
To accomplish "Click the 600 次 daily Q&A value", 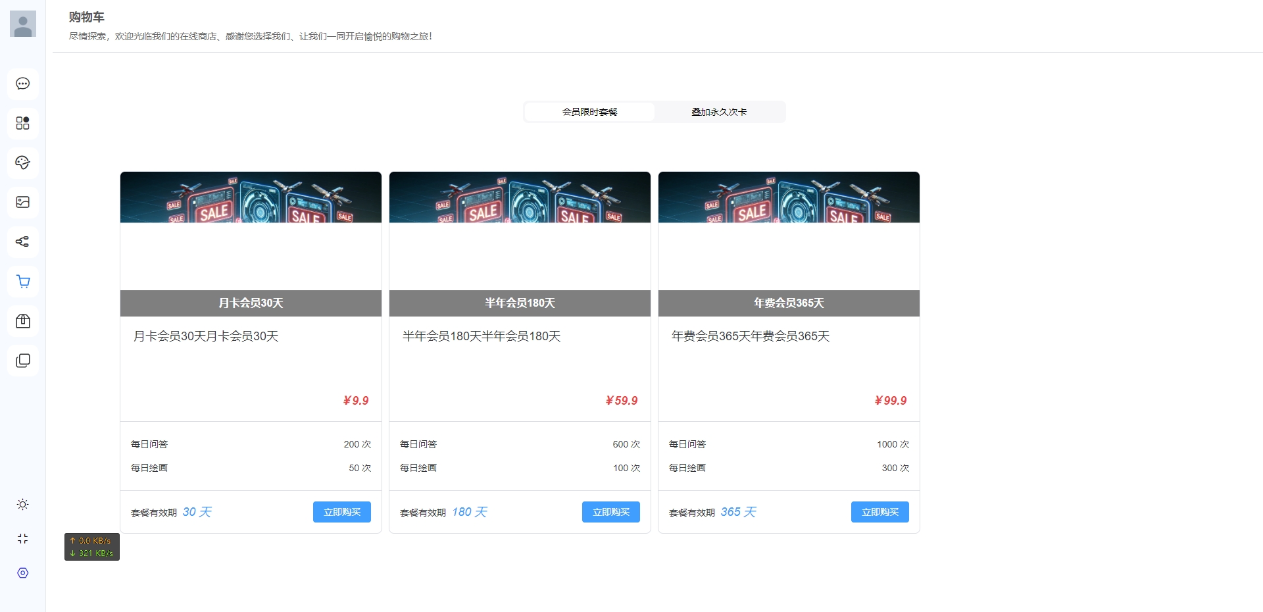I will (626, 444).
